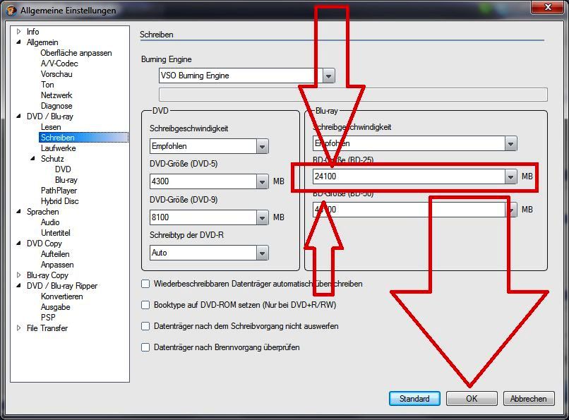Open Laufwerke settings page
The width and height of the screenshot is (569, 420).
coord(59,148)
